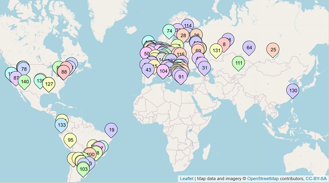Click the teal marker labeled 74
329x183 pixels.
(x=169, y=31)
